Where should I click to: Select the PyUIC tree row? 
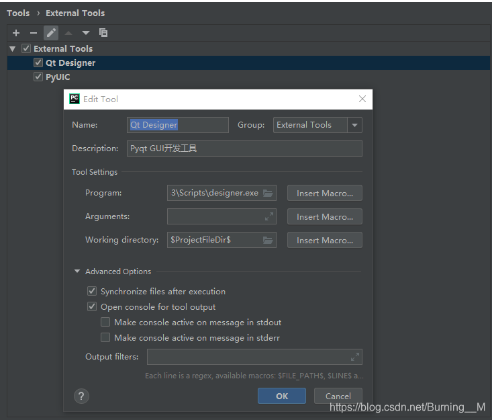pyautogui.click(x=248, y=77)
